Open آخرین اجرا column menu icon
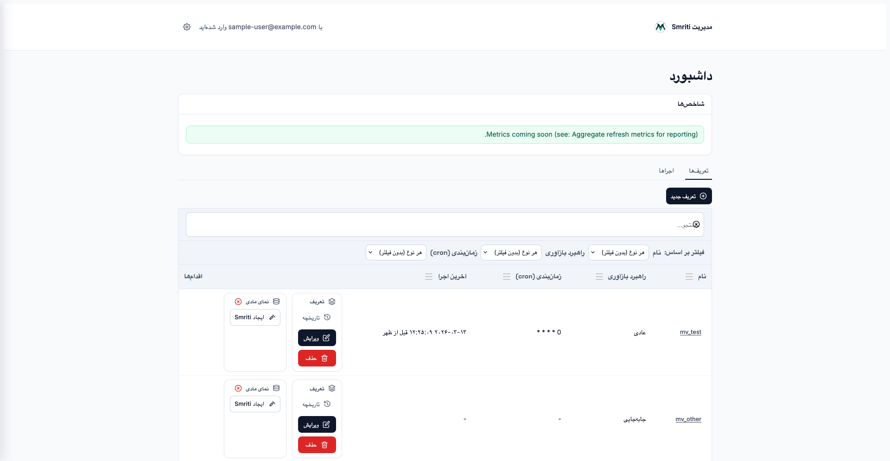 pyautogui.click(x=429, y=277)
